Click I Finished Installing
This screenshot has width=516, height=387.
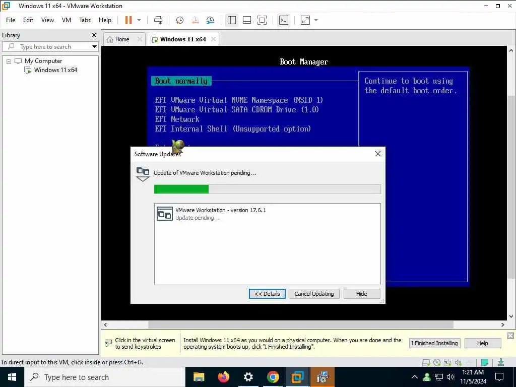tap(434, 343)
